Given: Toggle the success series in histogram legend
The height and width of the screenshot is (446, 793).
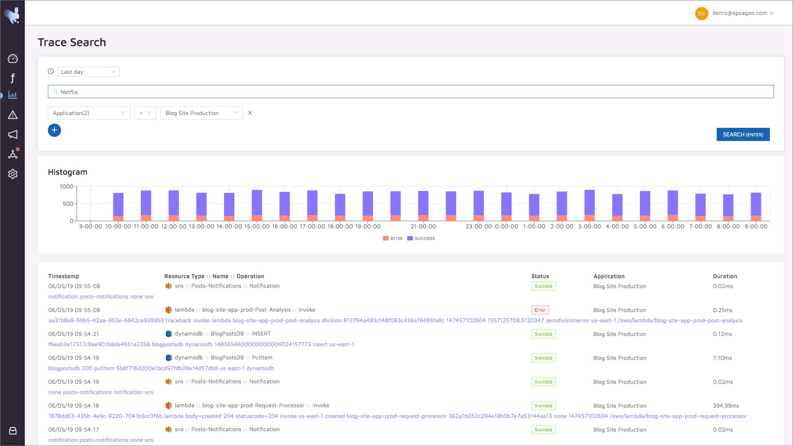Looking at the screenshot, I should coord(421,238).
